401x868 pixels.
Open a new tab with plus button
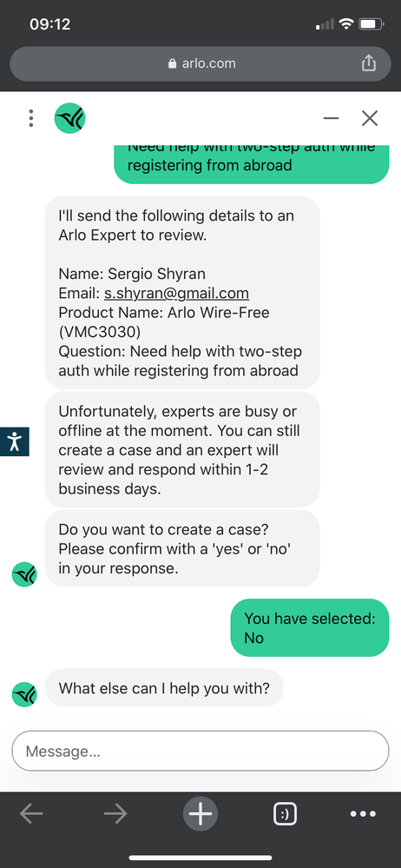(200, 814)
